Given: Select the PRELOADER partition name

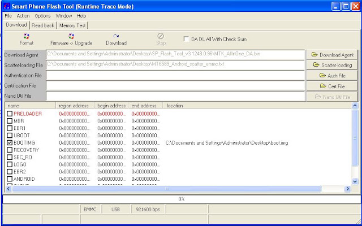Looking at the screenshot, I should (28, 114).
